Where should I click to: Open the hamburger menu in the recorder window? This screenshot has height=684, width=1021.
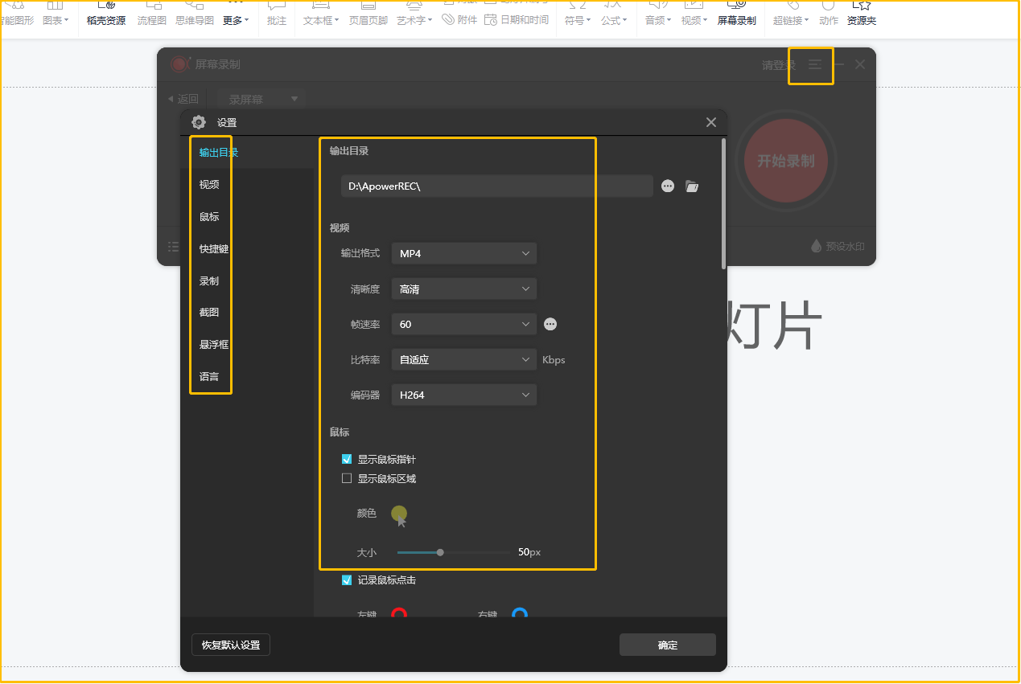coord(815,65)
